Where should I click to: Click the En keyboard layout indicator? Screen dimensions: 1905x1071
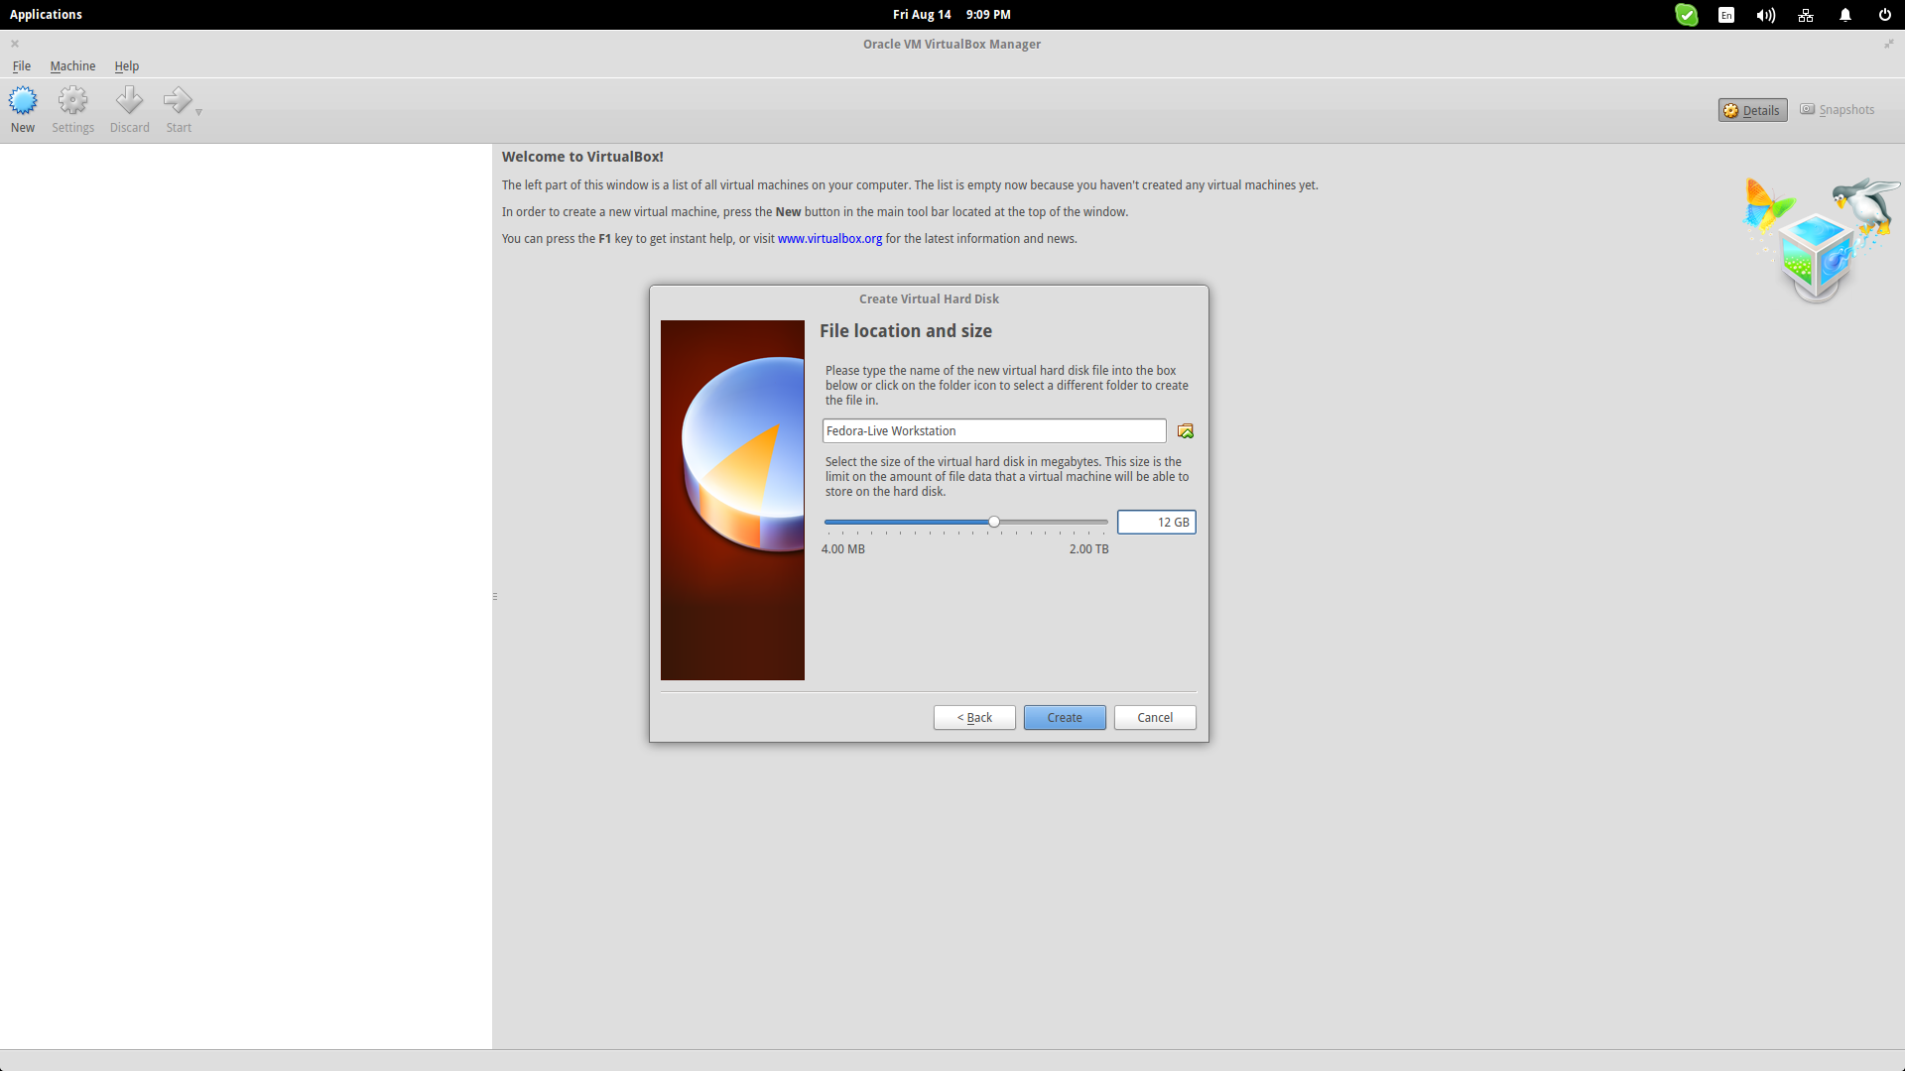pyautogui.click(x=1726, y=15)
